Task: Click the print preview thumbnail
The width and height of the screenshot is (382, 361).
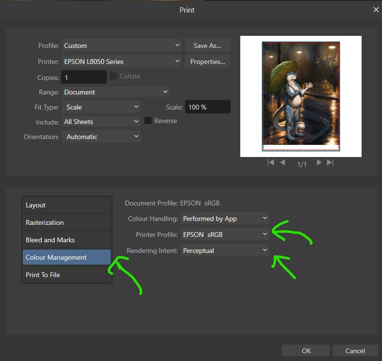Action: point(301,96)
